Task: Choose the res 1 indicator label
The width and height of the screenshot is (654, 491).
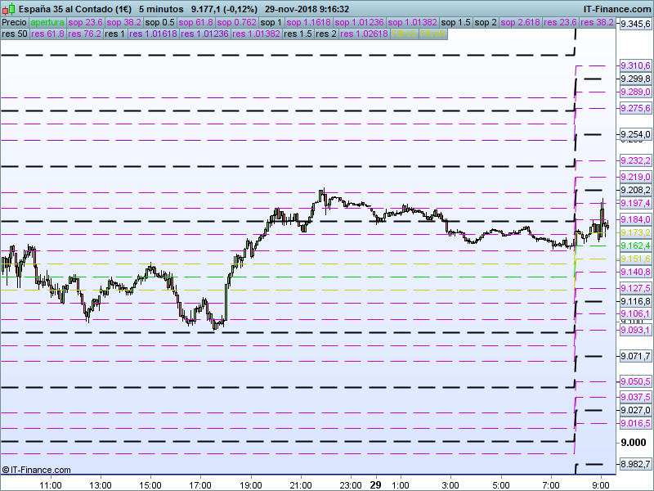Action: [114, 34]
